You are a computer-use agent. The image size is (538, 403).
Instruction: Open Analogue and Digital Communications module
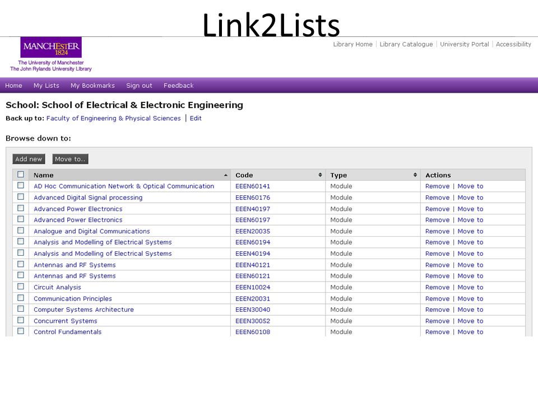point(91,231)
